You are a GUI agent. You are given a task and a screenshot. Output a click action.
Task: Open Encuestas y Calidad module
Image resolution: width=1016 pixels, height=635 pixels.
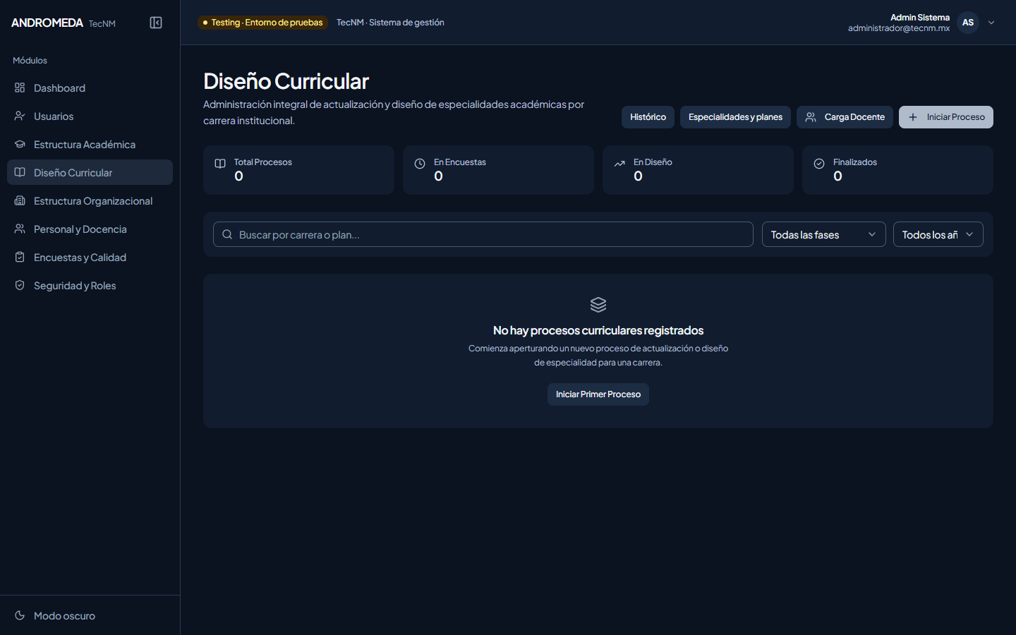[90, 257]
